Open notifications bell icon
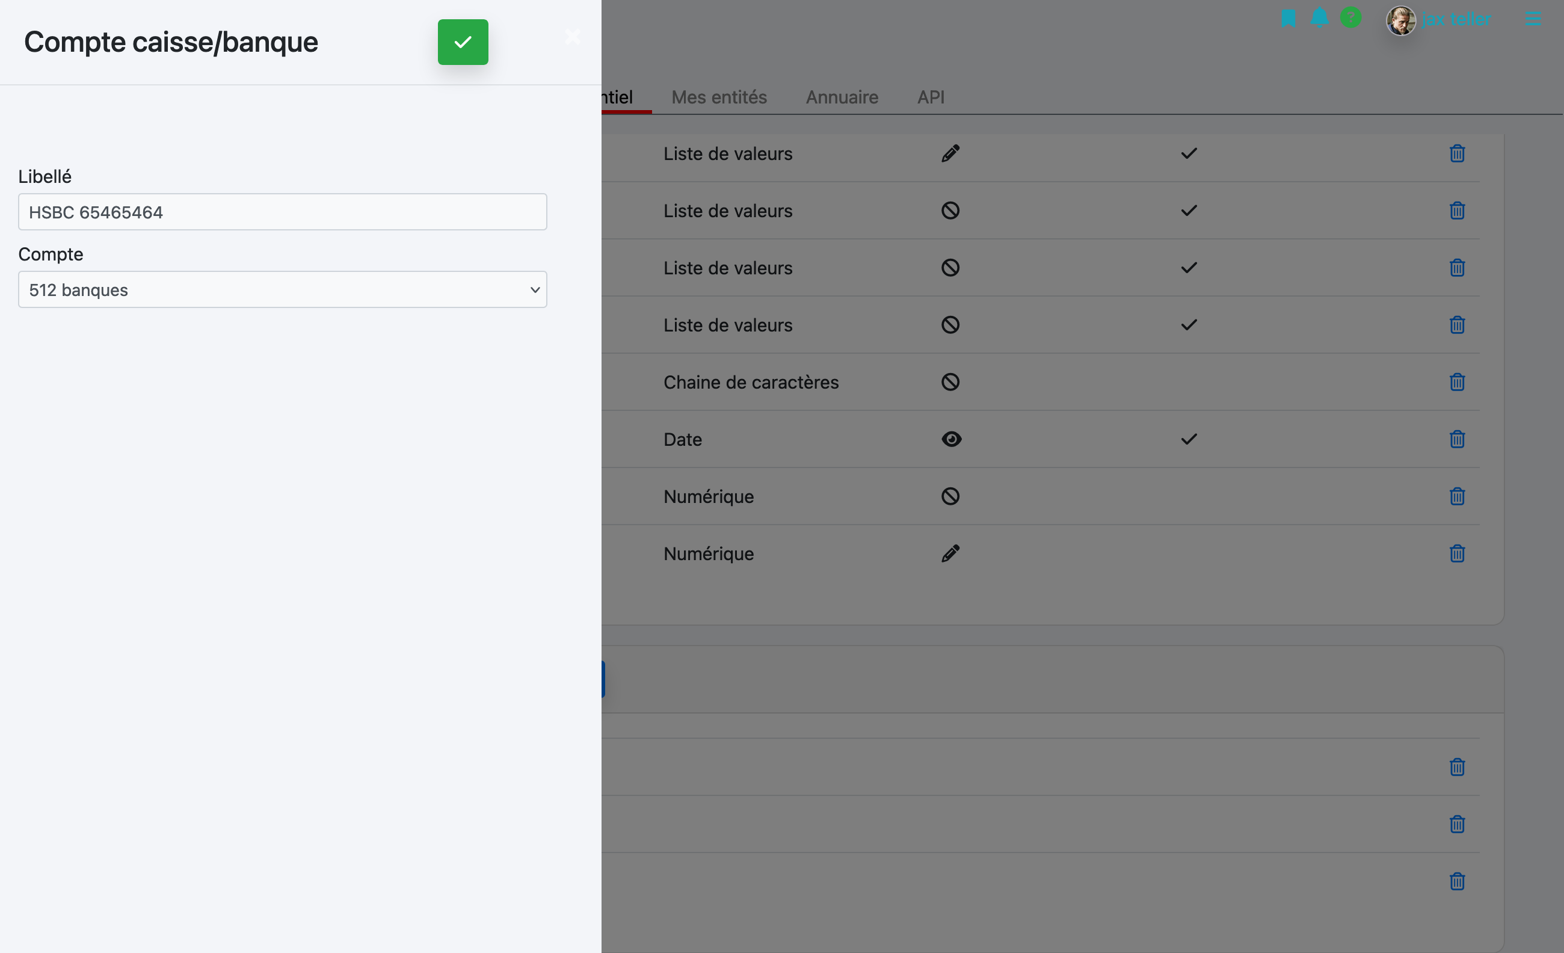 tap(1320, 18)
